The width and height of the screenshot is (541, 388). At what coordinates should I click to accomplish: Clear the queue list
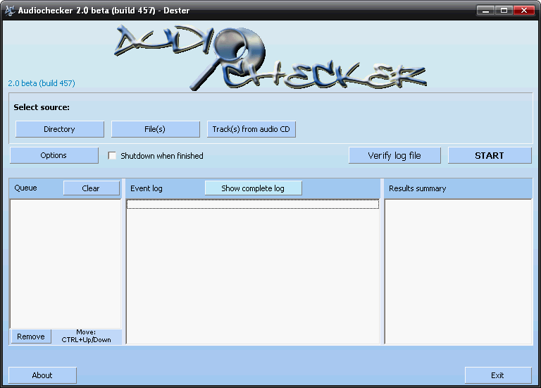[92, 188]
